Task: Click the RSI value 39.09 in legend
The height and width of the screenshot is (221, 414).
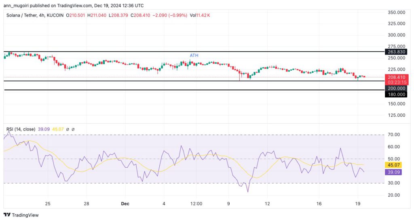Action: (44, 129)
